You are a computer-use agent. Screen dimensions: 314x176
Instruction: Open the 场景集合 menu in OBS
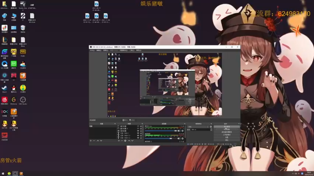(x=124, y=50)
